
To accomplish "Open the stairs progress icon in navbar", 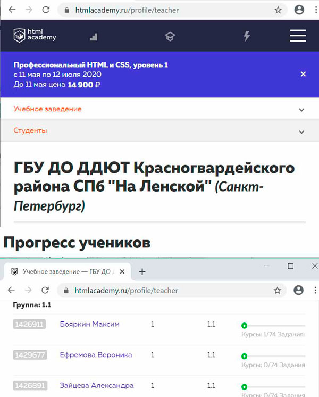I will (x=94, y=37).
